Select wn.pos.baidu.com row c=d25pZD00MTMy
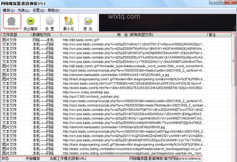This screenshot has width=237, height=162. click(116, 49)
